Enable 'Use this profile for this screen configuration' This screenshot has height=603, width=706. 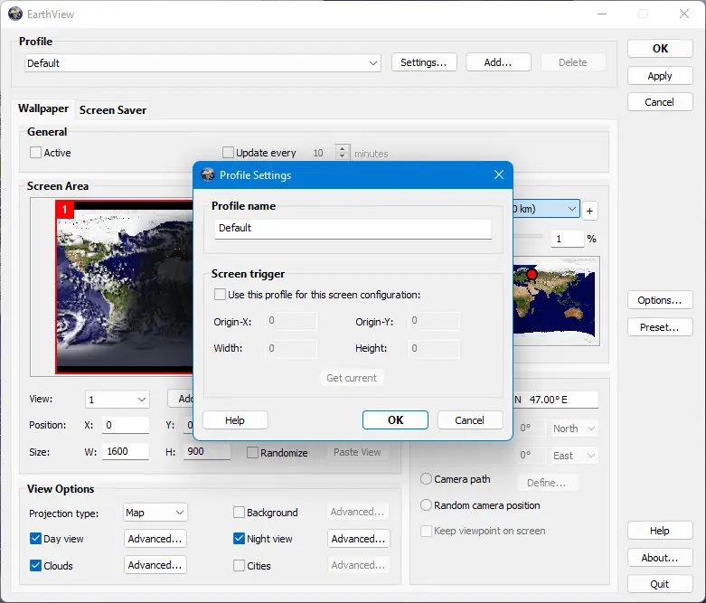point(220,295)
